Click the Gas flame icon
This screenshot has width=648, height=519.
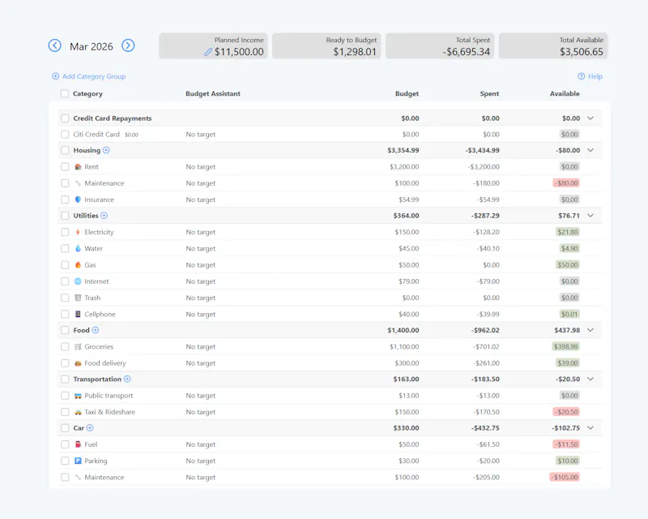78,265
